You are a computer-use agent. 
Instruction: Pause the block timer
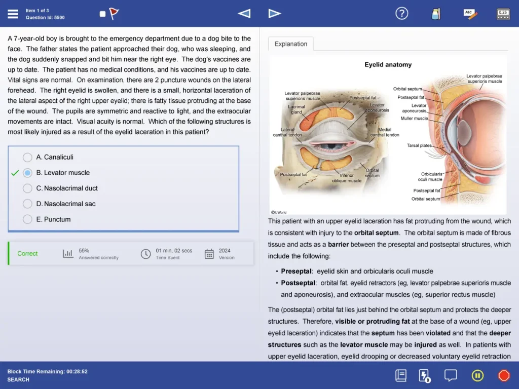477,375
